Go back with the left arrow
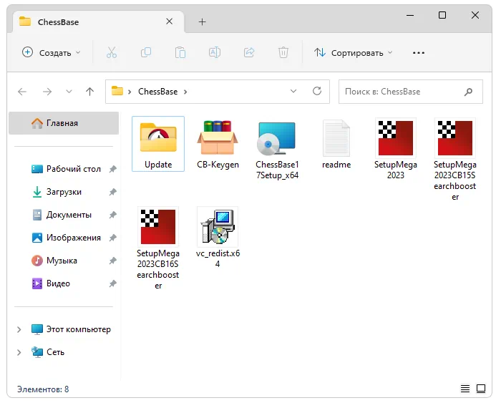 point(22,92)
